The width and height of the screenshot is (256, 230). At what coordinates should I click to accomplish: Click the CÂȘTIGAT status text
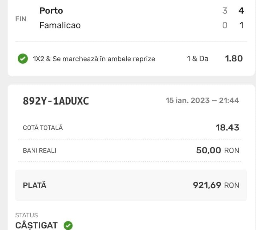click(x=36, y=226)
